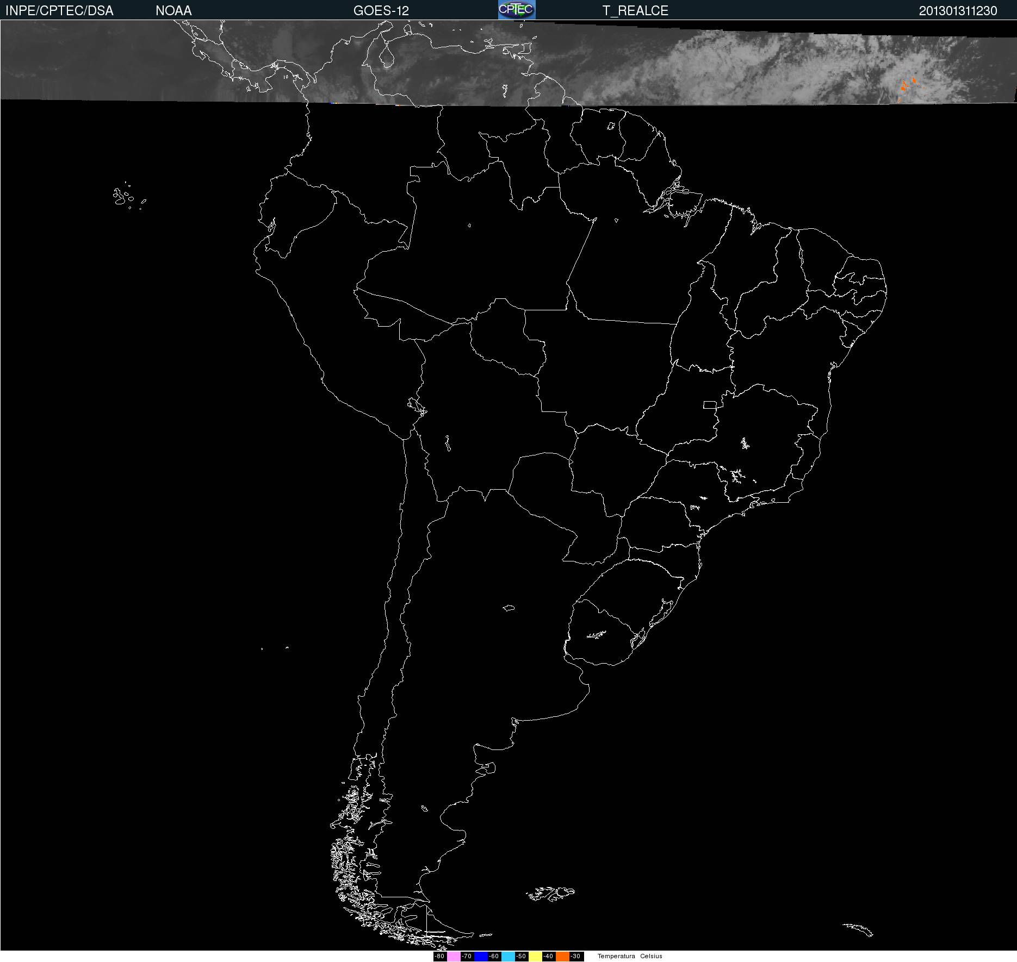The image size is (1017, 962).
Task: Click the -80 legend value
Action: 439,957
